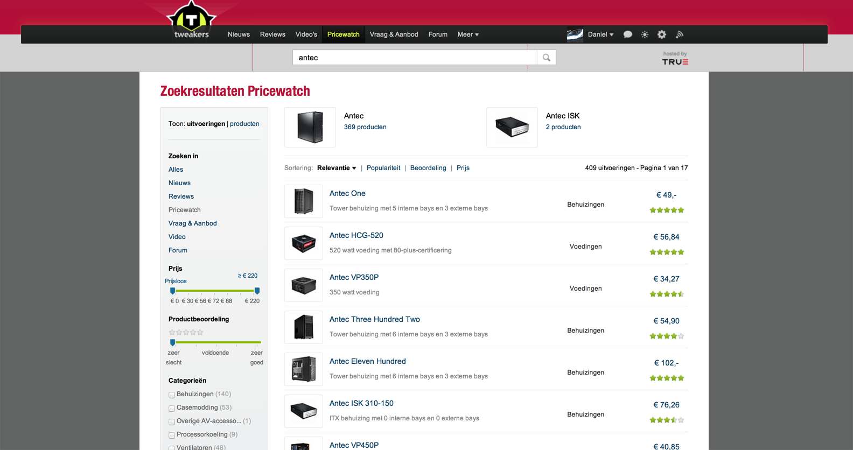Search in Video section

pos(177,237)
